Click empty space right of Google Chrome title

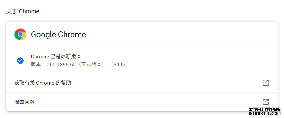[181, 34]
